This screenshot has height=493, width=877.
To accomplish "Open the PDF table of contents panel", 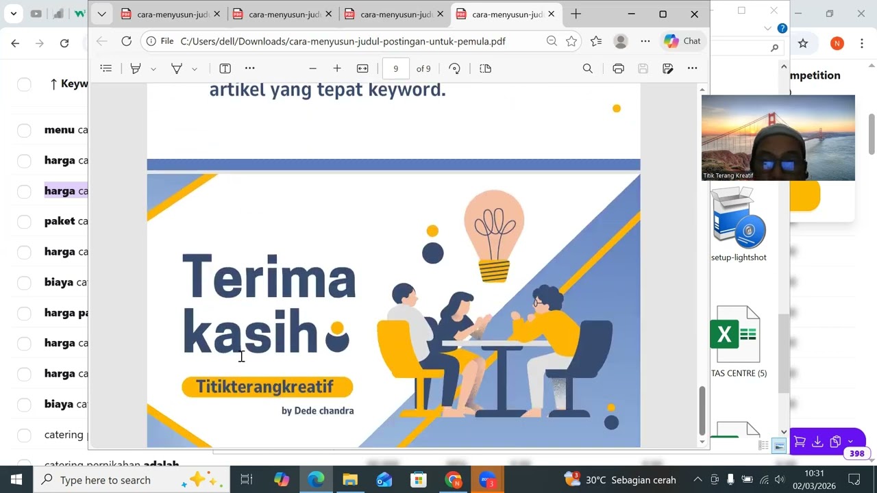I will [106, 68].
